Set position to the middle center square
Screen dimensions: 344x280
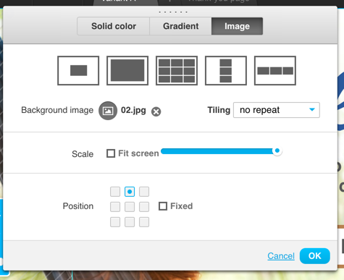click(x=130, y=207)
